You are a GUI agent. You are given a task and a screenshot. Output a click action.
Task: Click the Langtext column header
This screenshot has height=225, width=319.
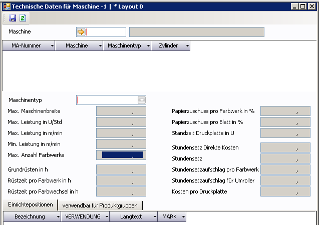[x=132, y=216]
